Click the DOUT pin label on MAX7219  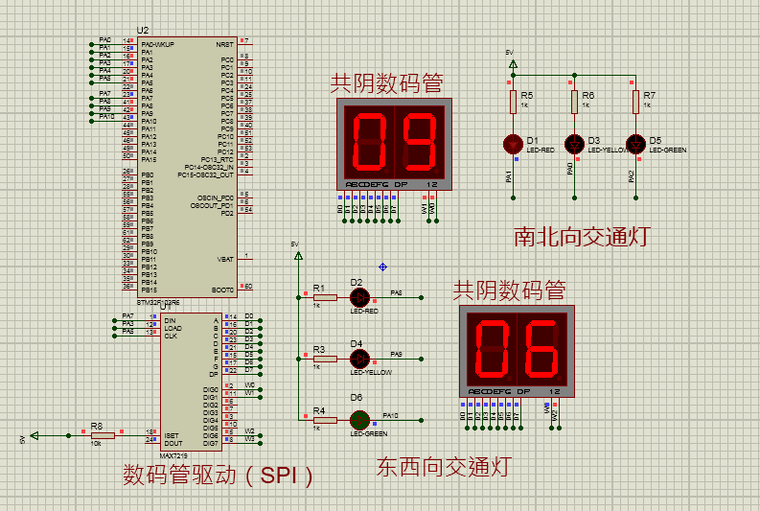click(x=173, y=443)
